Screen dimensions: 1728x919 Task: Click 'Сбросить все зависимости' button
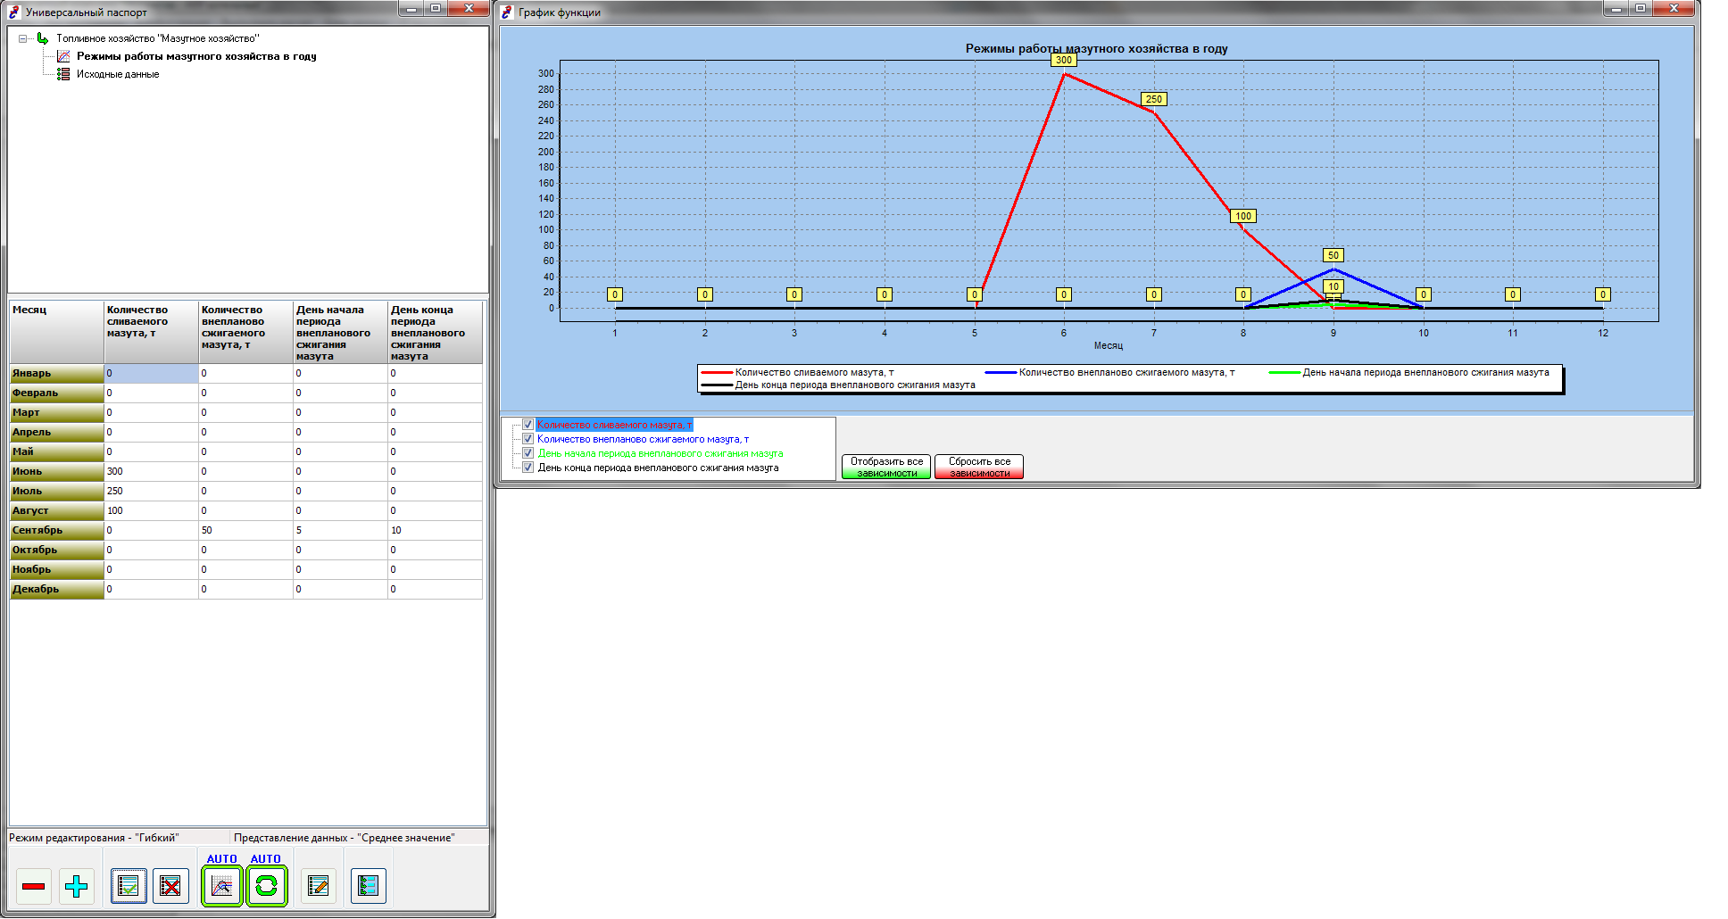coord(979,467)
